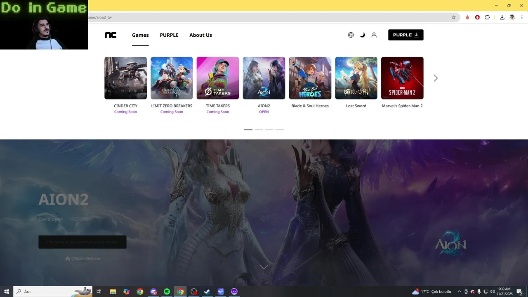The height and width of the screenshot is (297, 528).
Task: Click the taskbar search box Ara
Action: pyautogui.click(x=53, y=292)
